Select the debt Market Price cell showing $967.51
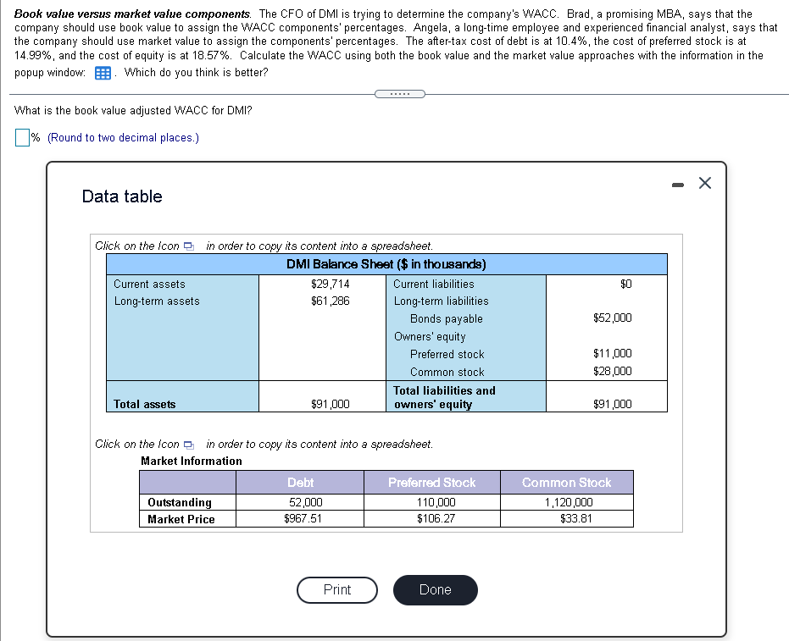789x641 pixels. pos(300,519)
